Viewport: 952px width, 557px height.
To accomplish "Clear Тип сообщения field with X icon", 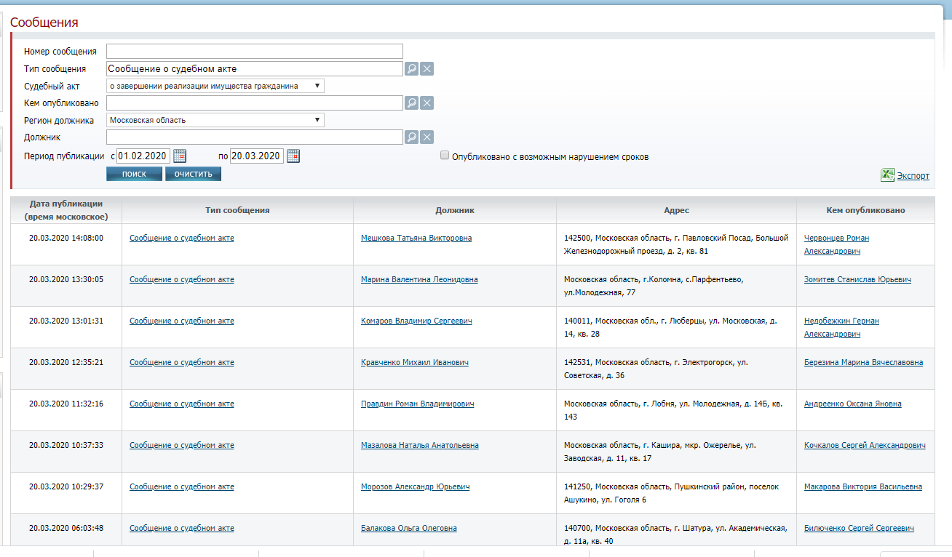I will 427,69.
